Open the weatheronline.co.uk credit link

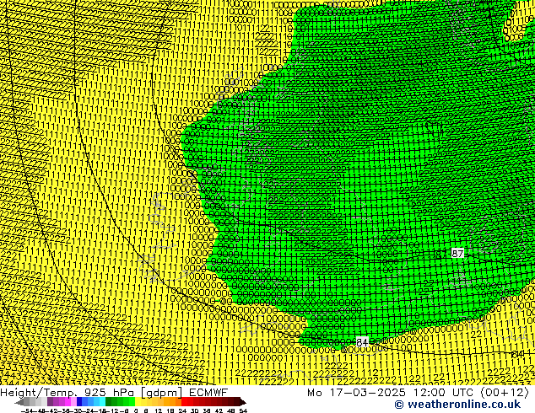(457, 405)
